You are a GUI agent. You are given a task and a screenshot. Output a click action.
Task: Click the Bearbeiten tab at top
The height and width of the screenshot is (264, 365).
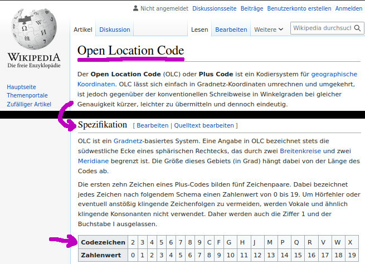coord(231,30)
